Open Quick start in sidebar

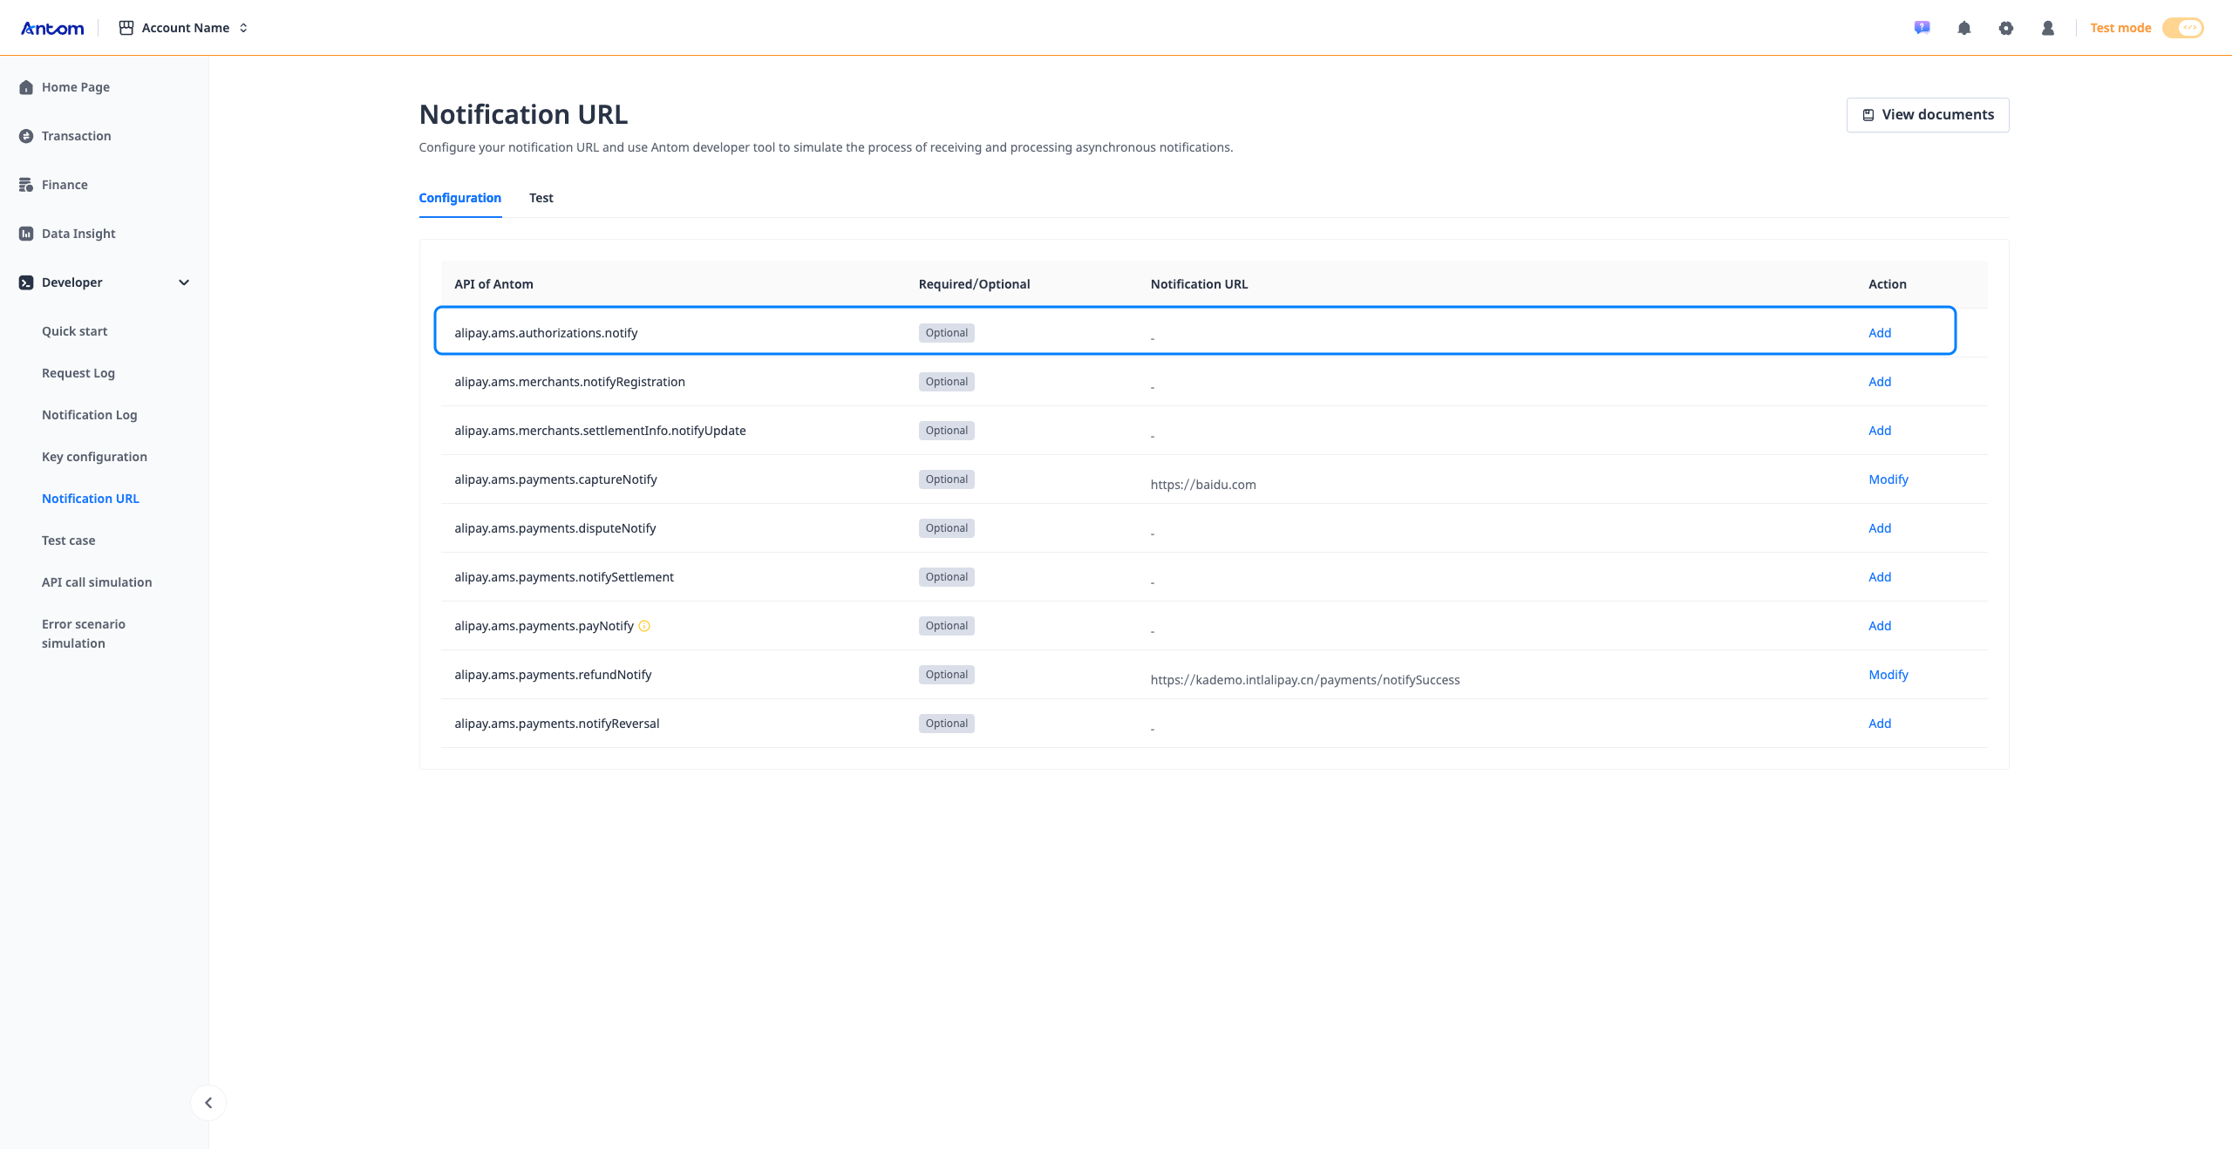75,331
